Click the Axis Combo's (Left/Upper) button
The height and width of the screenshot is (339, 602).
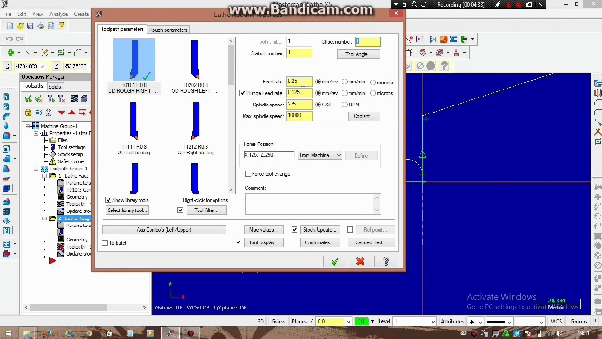(164, 230)
